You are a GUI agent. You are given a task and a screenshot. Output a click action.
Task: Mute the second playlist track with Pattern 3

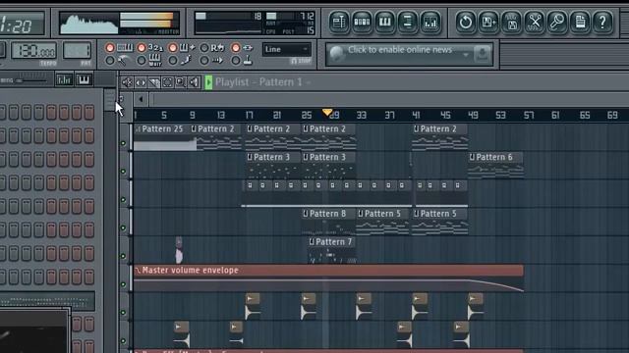tap(124, 172)
